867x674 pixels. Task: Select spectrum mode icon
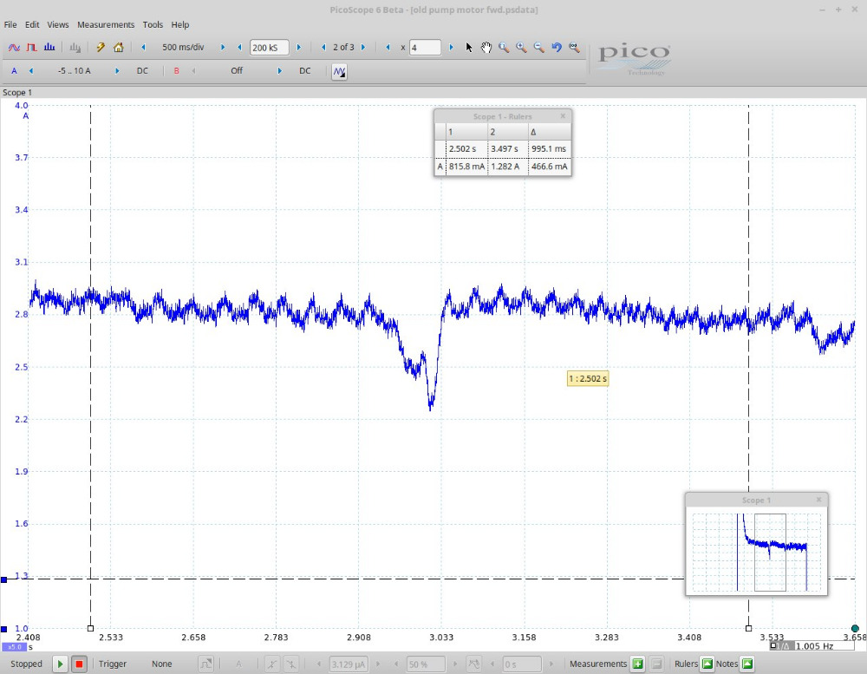[49, 47]
